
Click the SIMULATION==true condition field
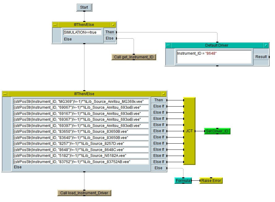click(82, 32)
